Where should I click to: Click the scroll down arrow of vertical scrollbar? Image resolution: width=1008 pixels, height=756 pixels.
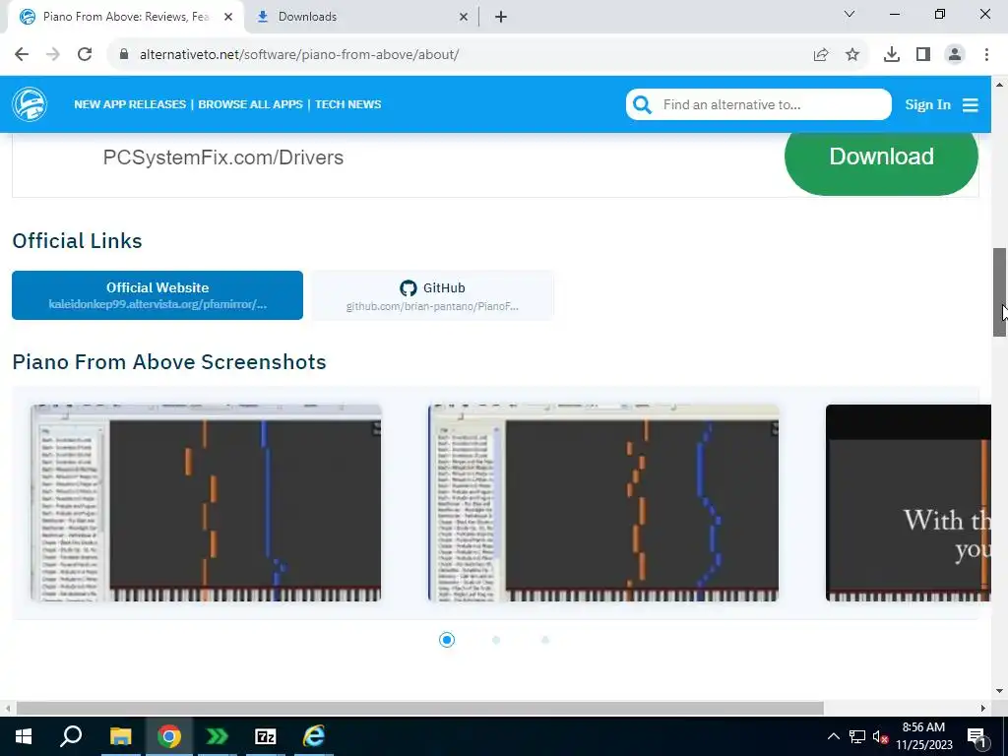999,691
